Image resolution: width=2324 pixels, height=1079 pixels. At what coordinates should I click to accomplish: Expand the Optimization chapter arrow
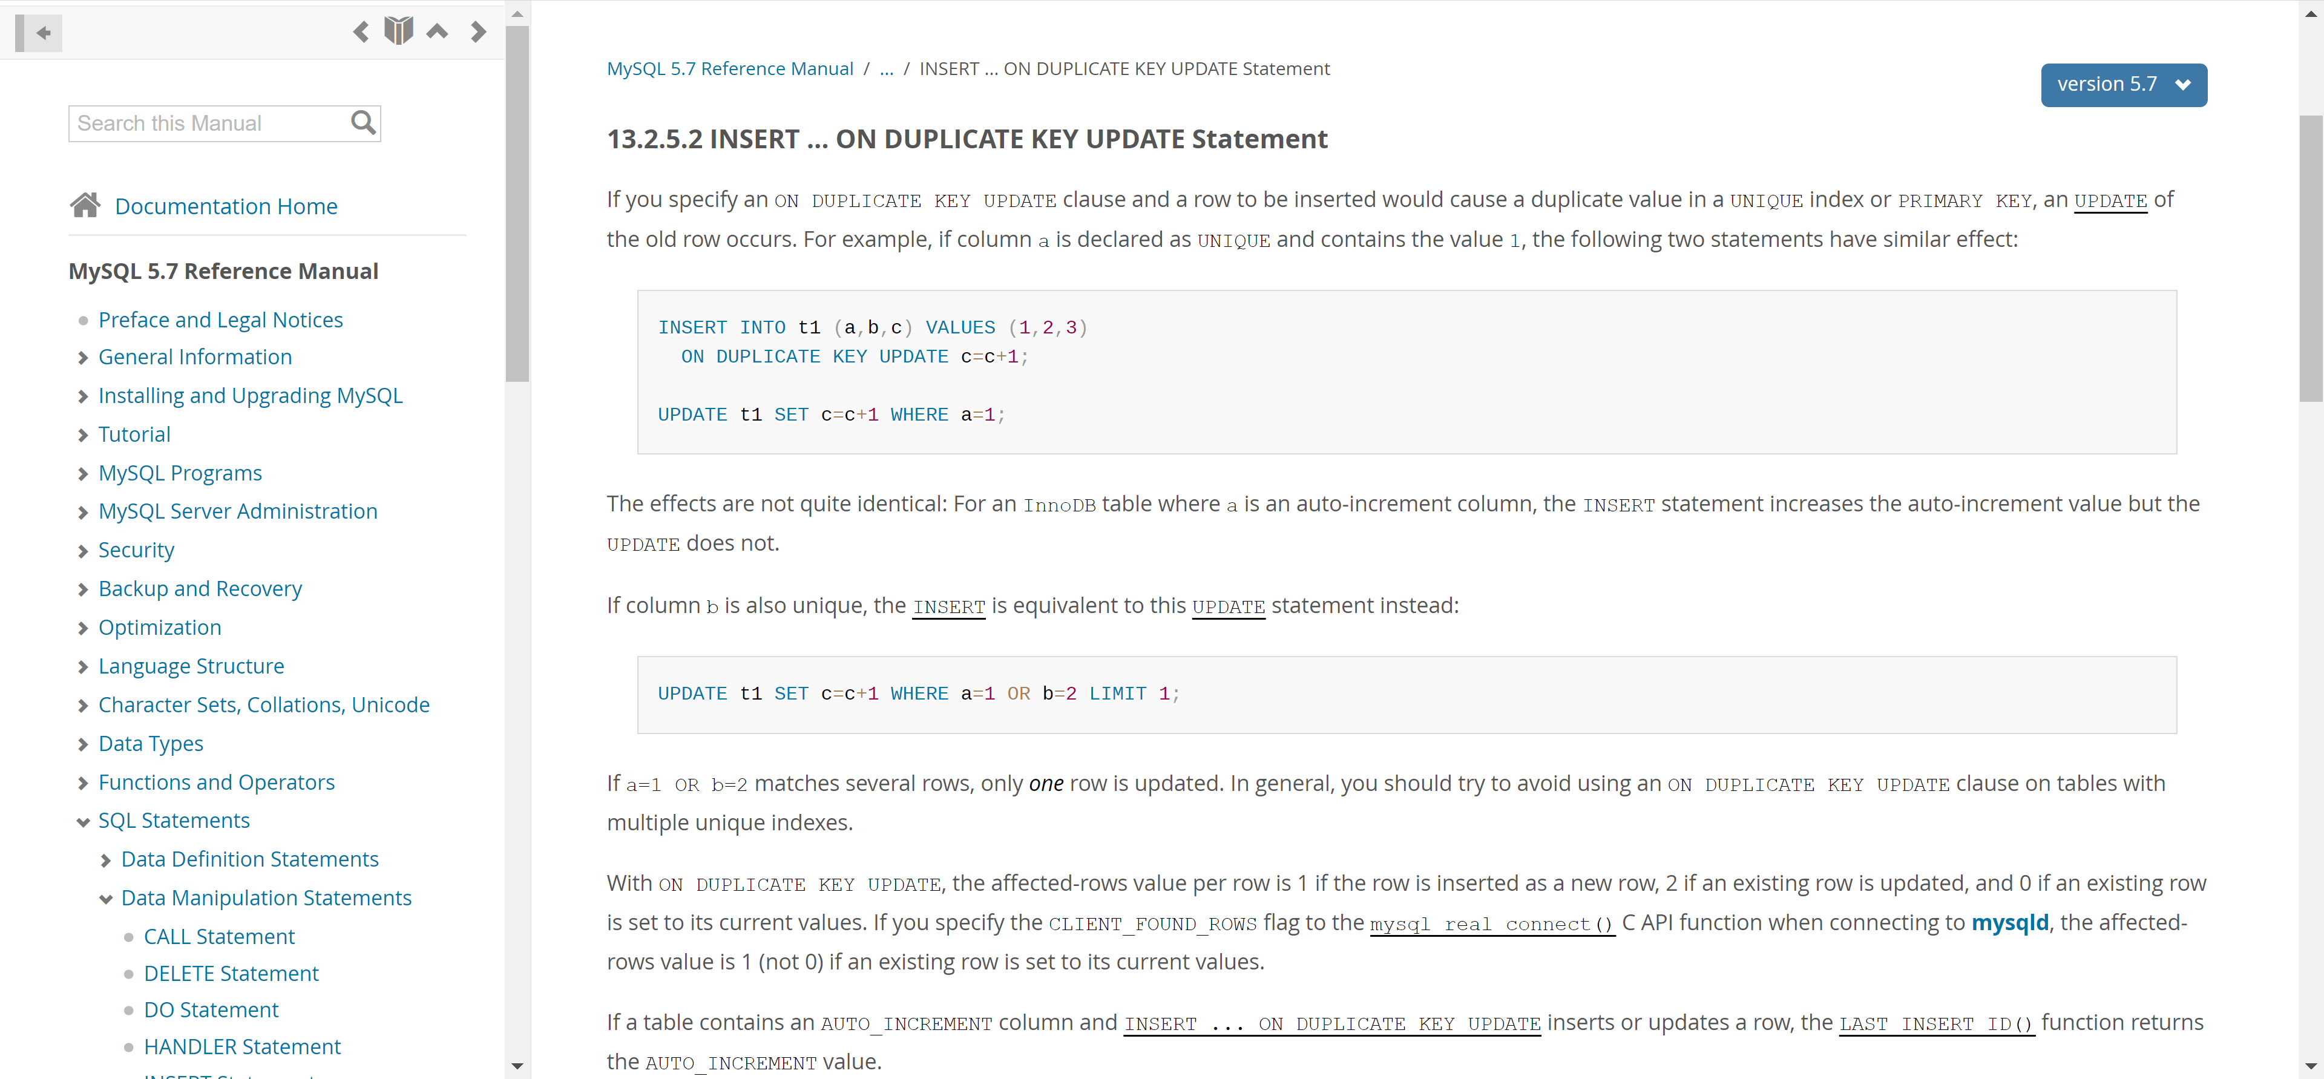[83, 629]
